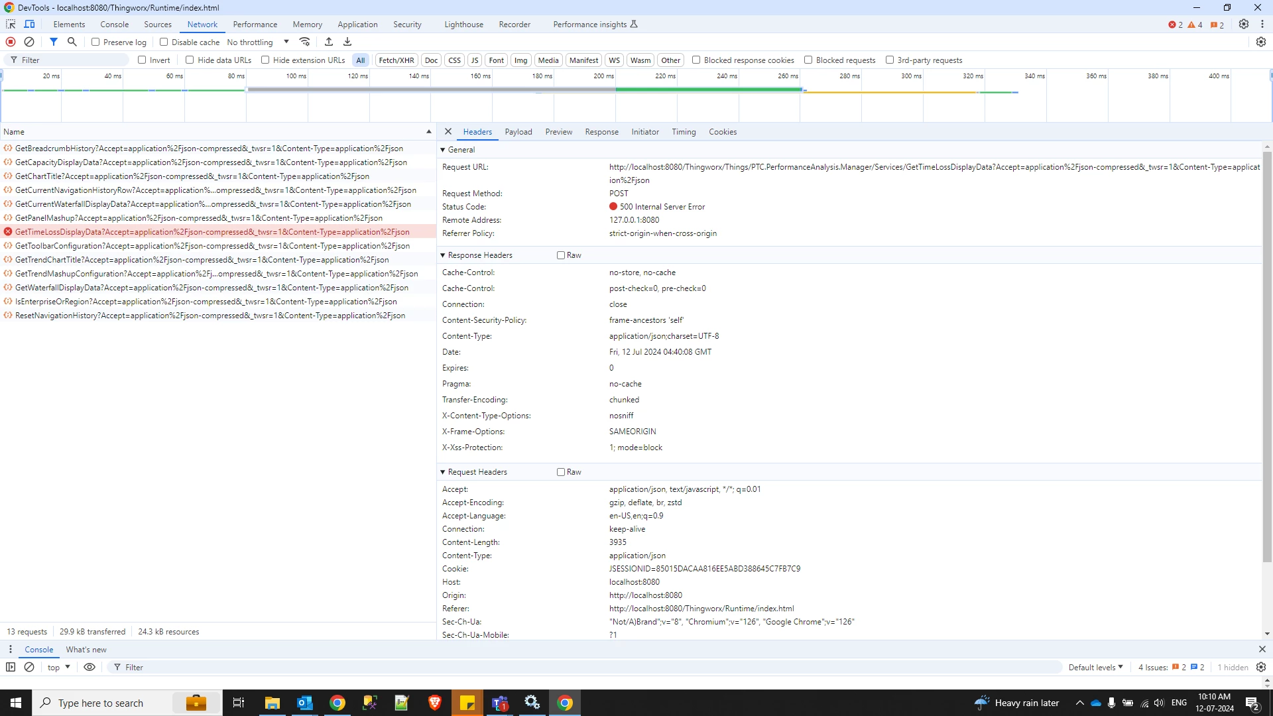Image resolution: width=1273 pixels, height=716 pixels.
Task: Click the stop recording network log icon
Action: point(11,42)
